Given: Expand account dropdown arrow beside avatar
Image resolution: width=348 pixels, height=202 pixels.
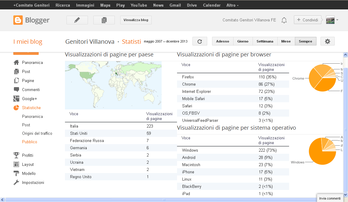Looking at the screenshot, I should pos(337,20).
